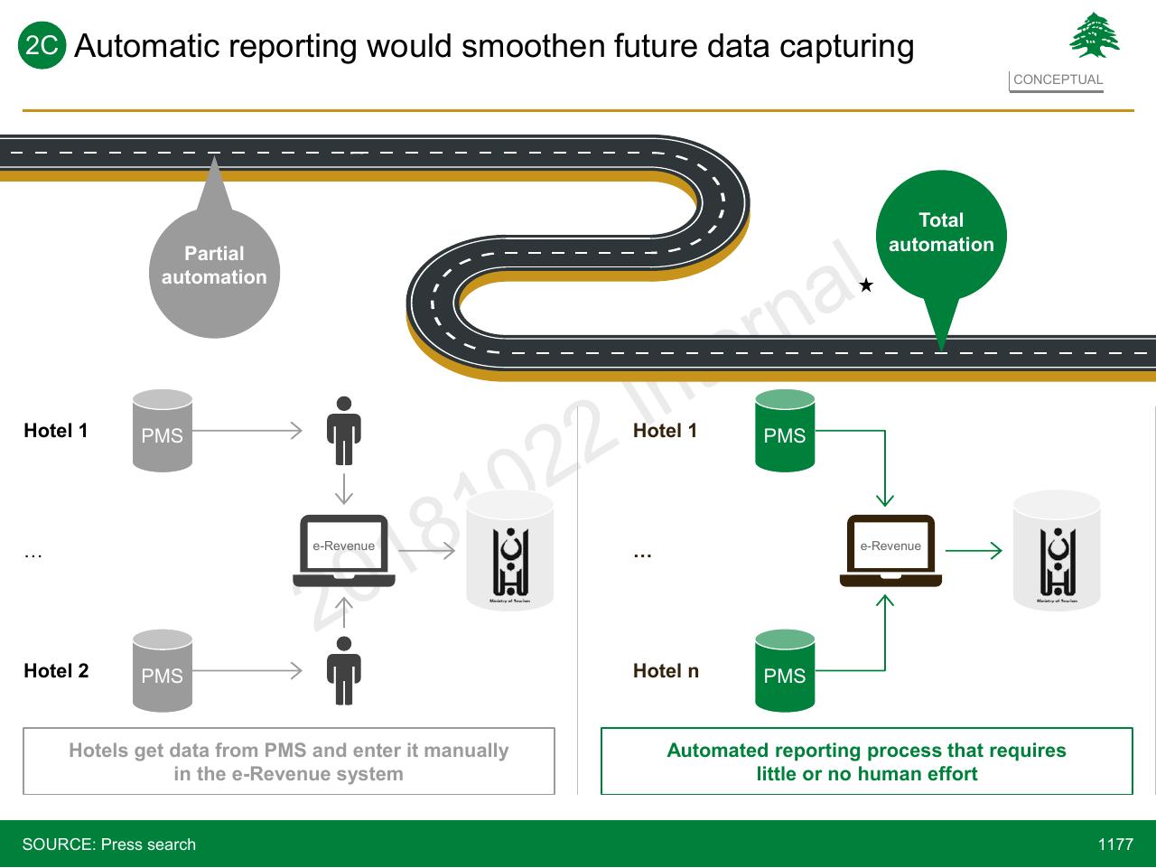Click the CONCEPTUAL tag label
The image size is (1156, 868).
pyautogui.click(x=1058, y=79)
